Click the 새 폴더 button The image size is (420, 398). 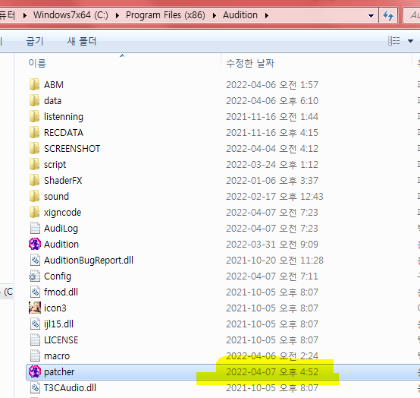(x=82, y=41)
